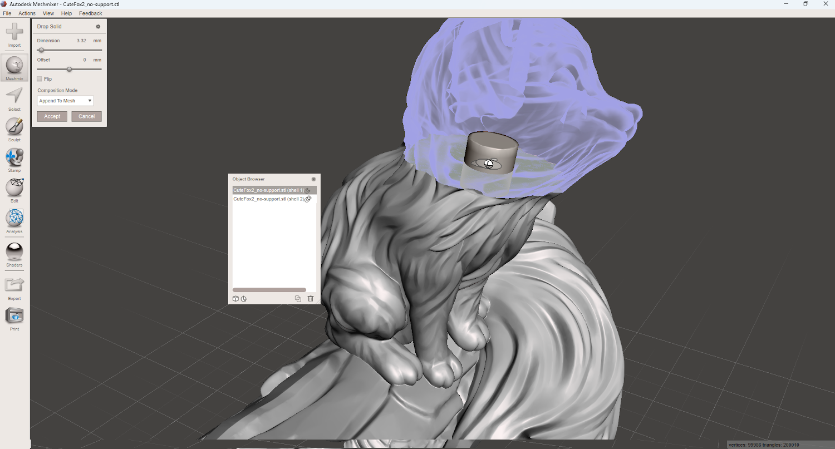Open the Edit tool panel
This screenshot has height=449, width=835.
coord(14,188)
